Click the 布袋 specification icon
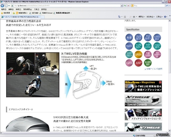This screenshot has height=137, width=171. [x=129, y=37]
